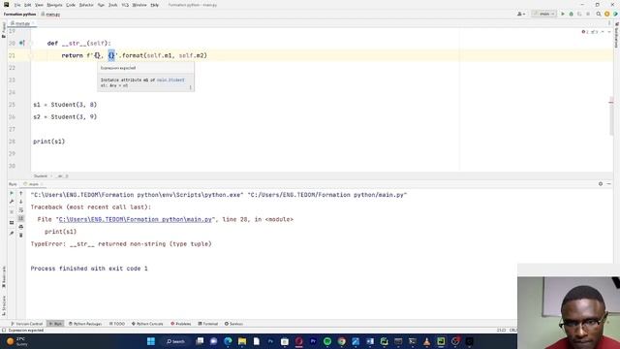The width and height of the screenshot is (620, 349).
Task: Rerun main with green arrow in Run panel
Action: [12, 193]
